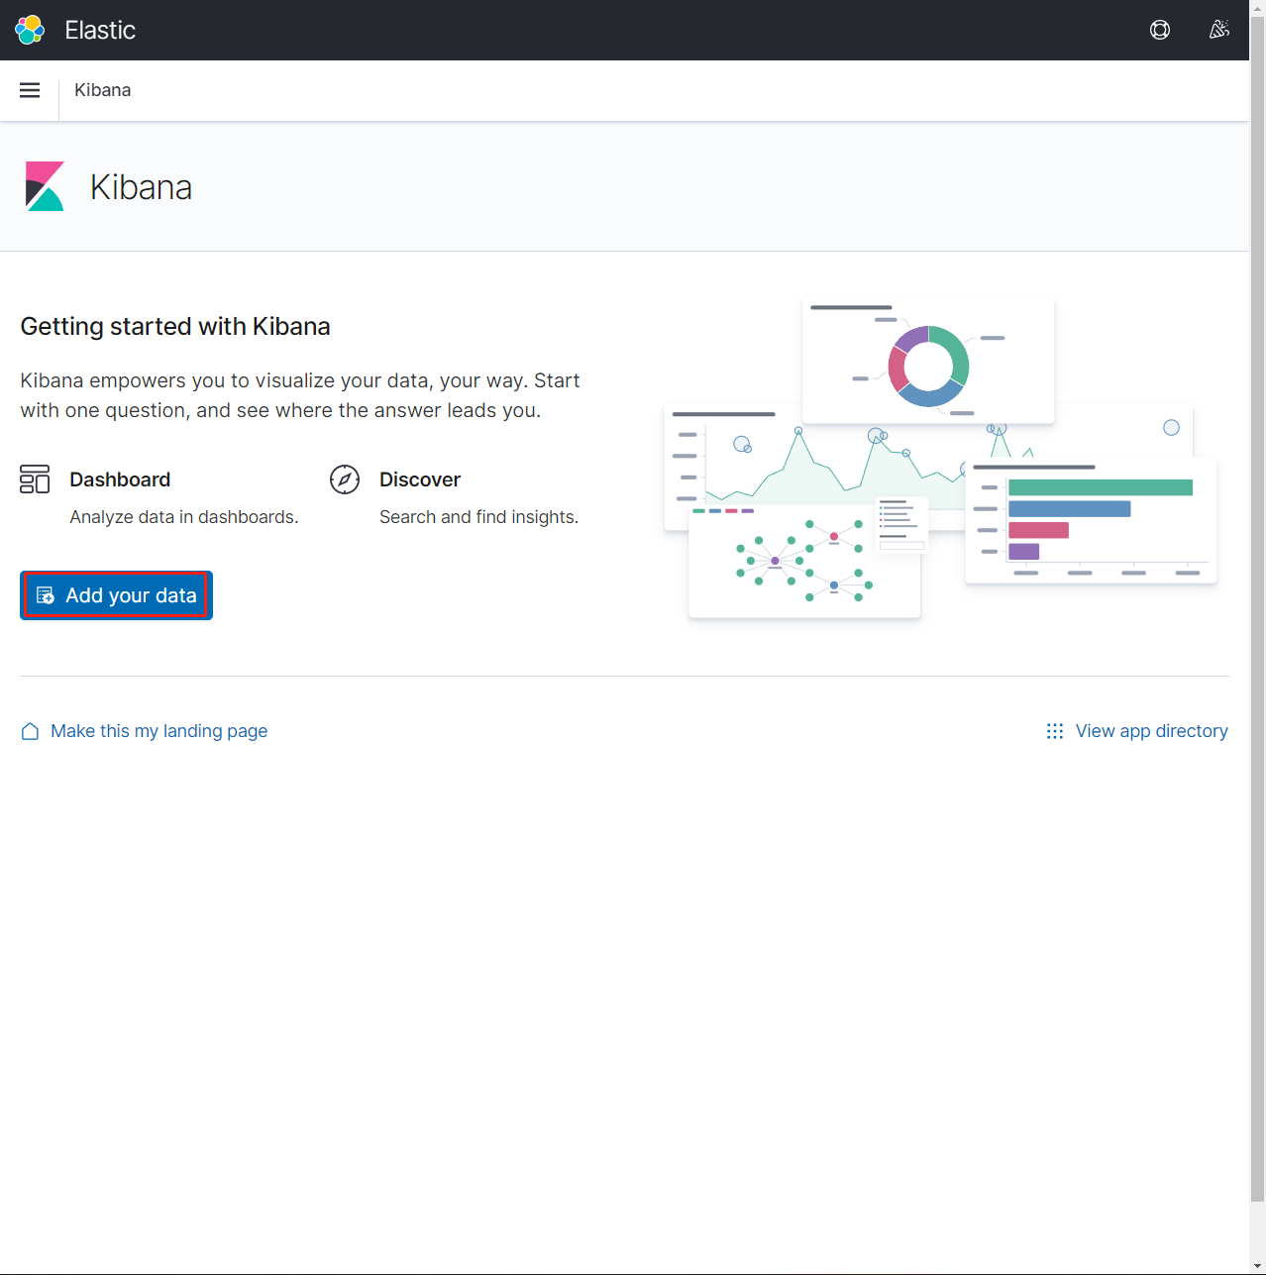Open the help menu lifebuoy icon
This screenshot has height=1275, width=1266.
[1160, 30]
